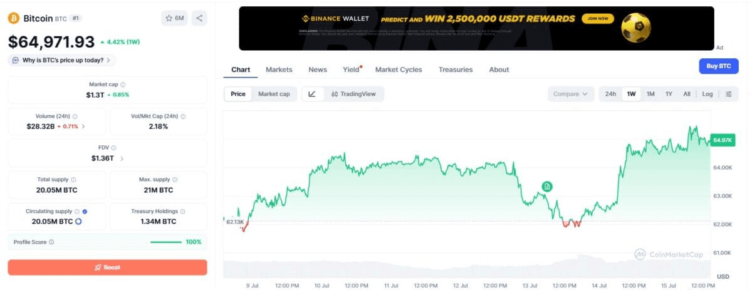The height and width of the screenshot is (290, 752).
Task: Switch chart to Market cap view
Action: click(x=274, y=94)
